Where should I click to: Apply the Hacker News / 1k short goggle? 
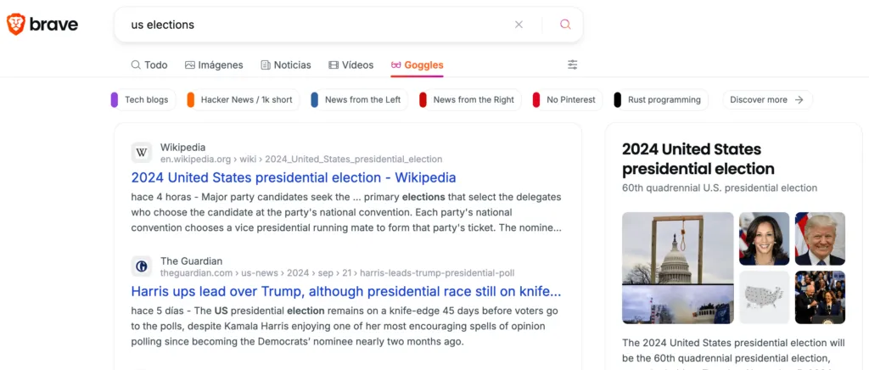pyautogui.click(x=244, y=99)
